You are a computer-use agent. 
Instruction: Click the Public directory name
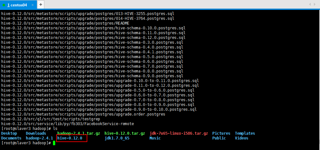(x=219, y=138)
